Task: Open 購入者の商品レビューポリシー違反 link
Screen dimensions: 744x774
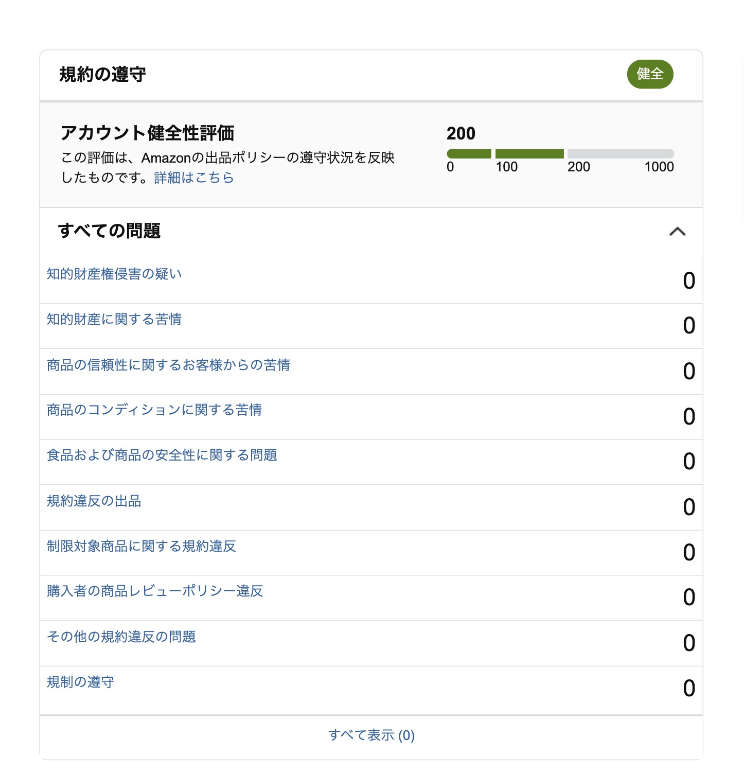Action: tap(155, 591)
